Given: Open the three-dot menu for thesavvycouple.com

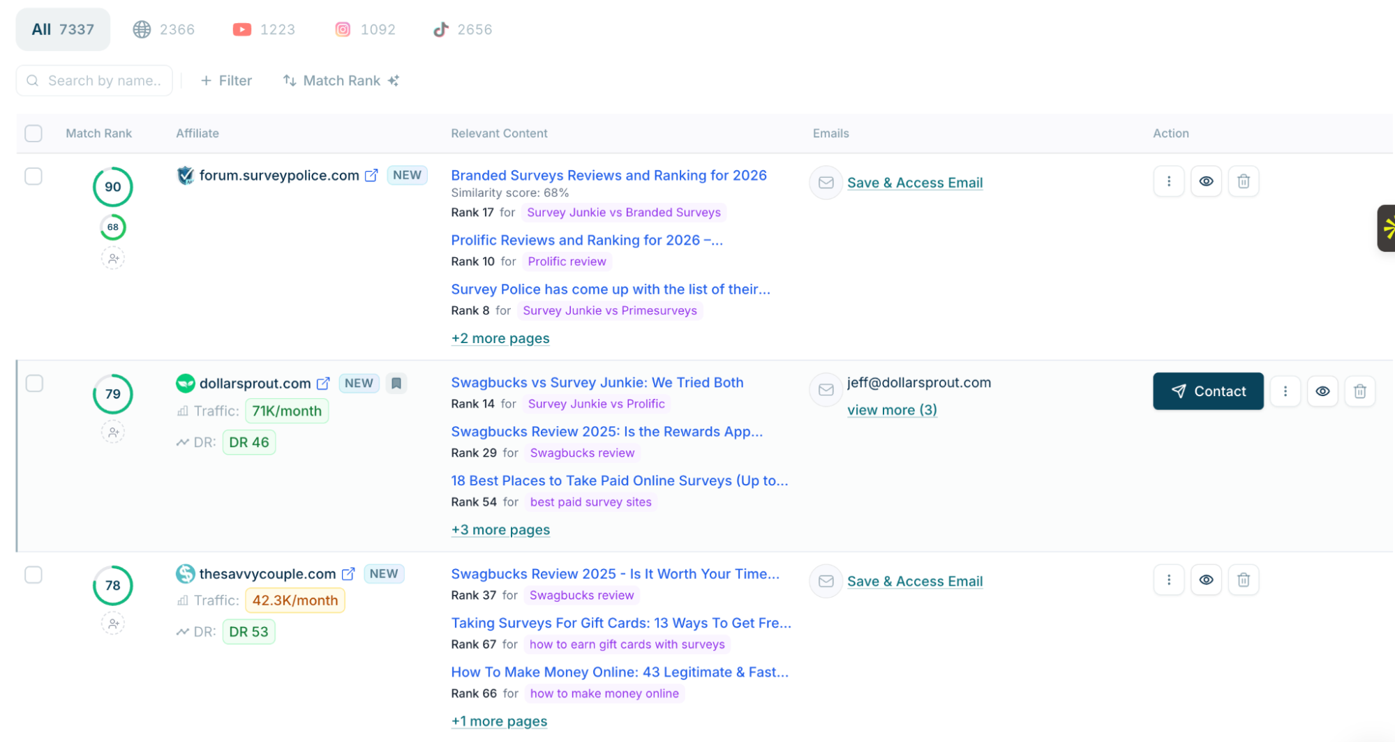Looking at the screenshot, I should pos(1168,579).
